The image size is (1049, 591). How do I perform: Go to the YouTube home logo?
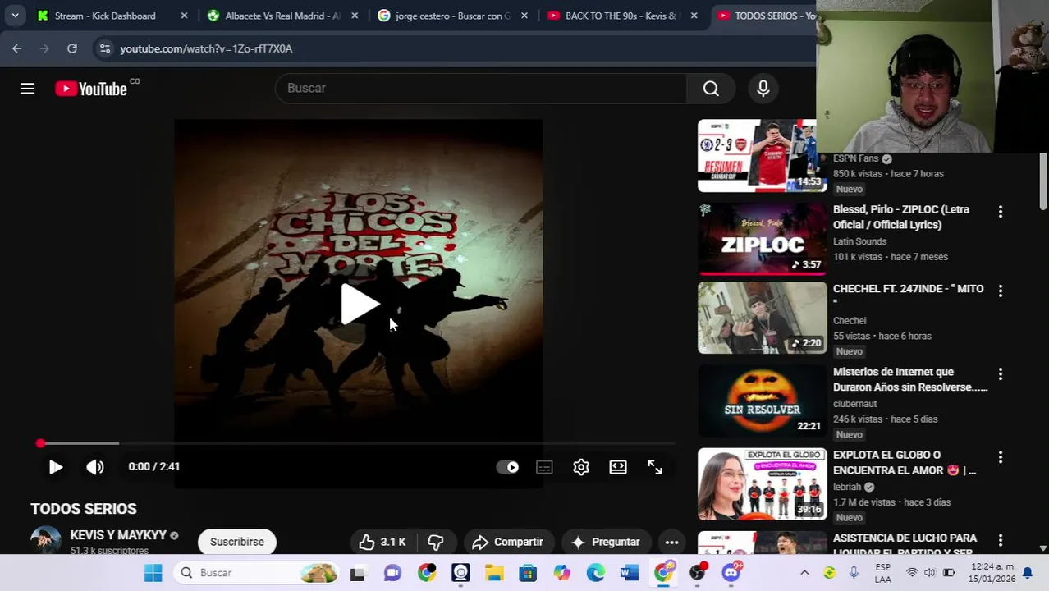pos(91,89)
